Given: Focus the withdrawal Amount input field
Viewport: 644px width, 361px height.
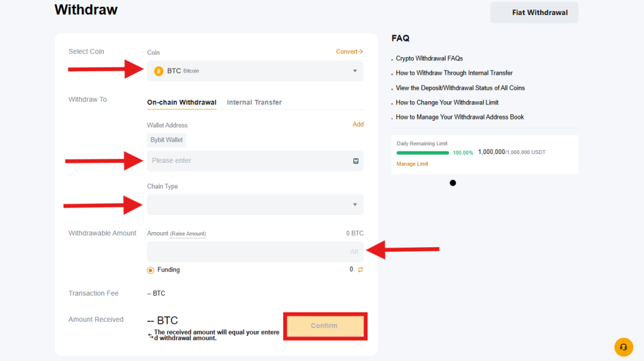Looking at the screenshot, I should click(255, 252).
